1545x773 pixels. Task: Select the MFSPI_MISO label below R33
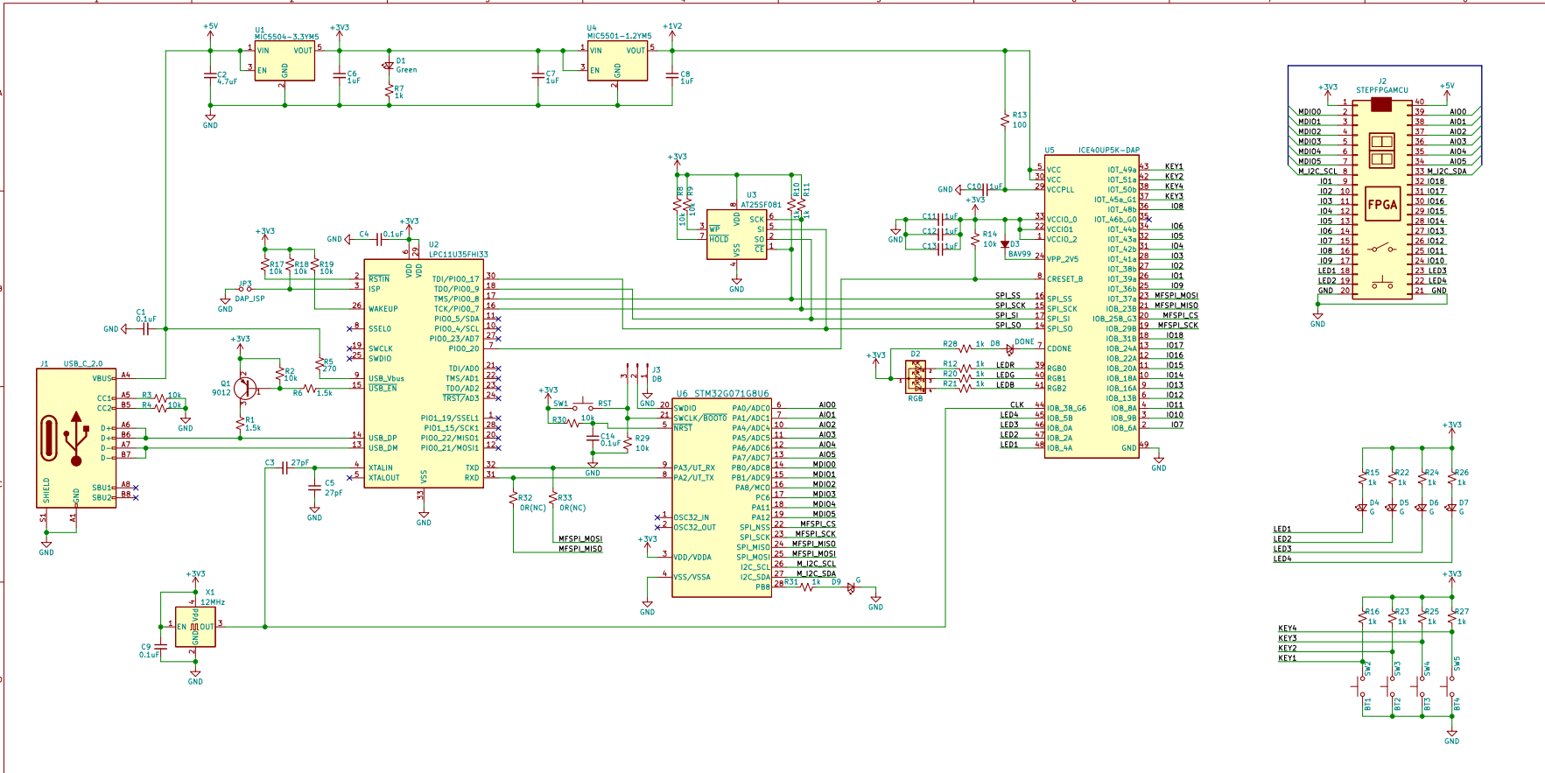pos(580,549)
